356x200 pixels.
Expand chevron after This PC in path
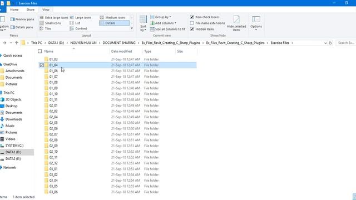(x=45, y=43)
